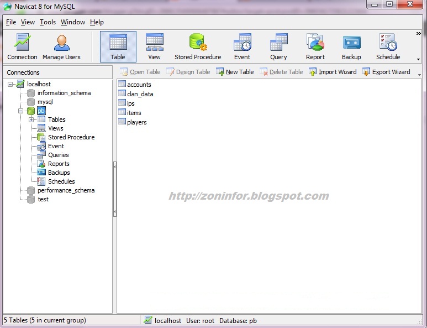Collapse the localhost connection node
Image resolution: width=427 pixels, height=328 pixels.
tap(10, 84)
